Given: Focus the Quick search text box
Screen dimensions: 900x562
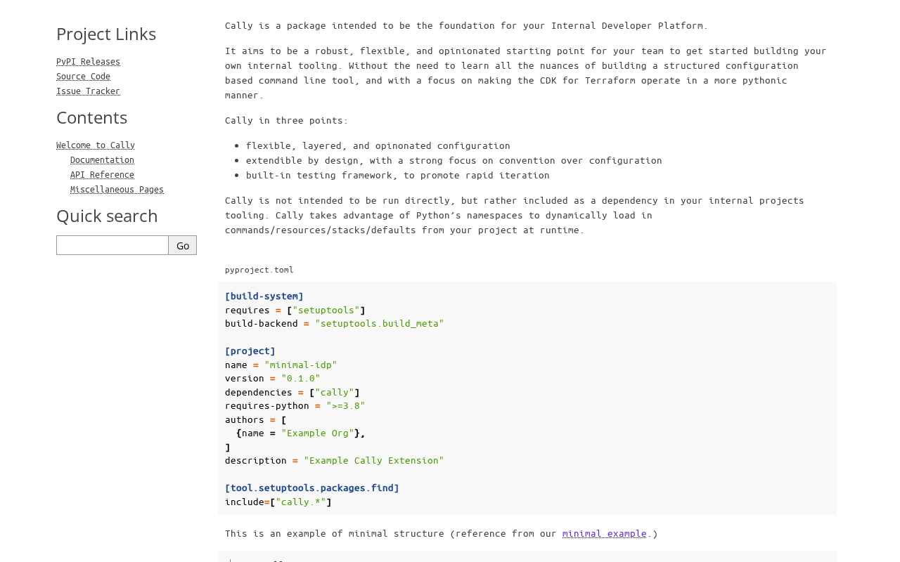Looking at the screenshot, I should 112,245.
